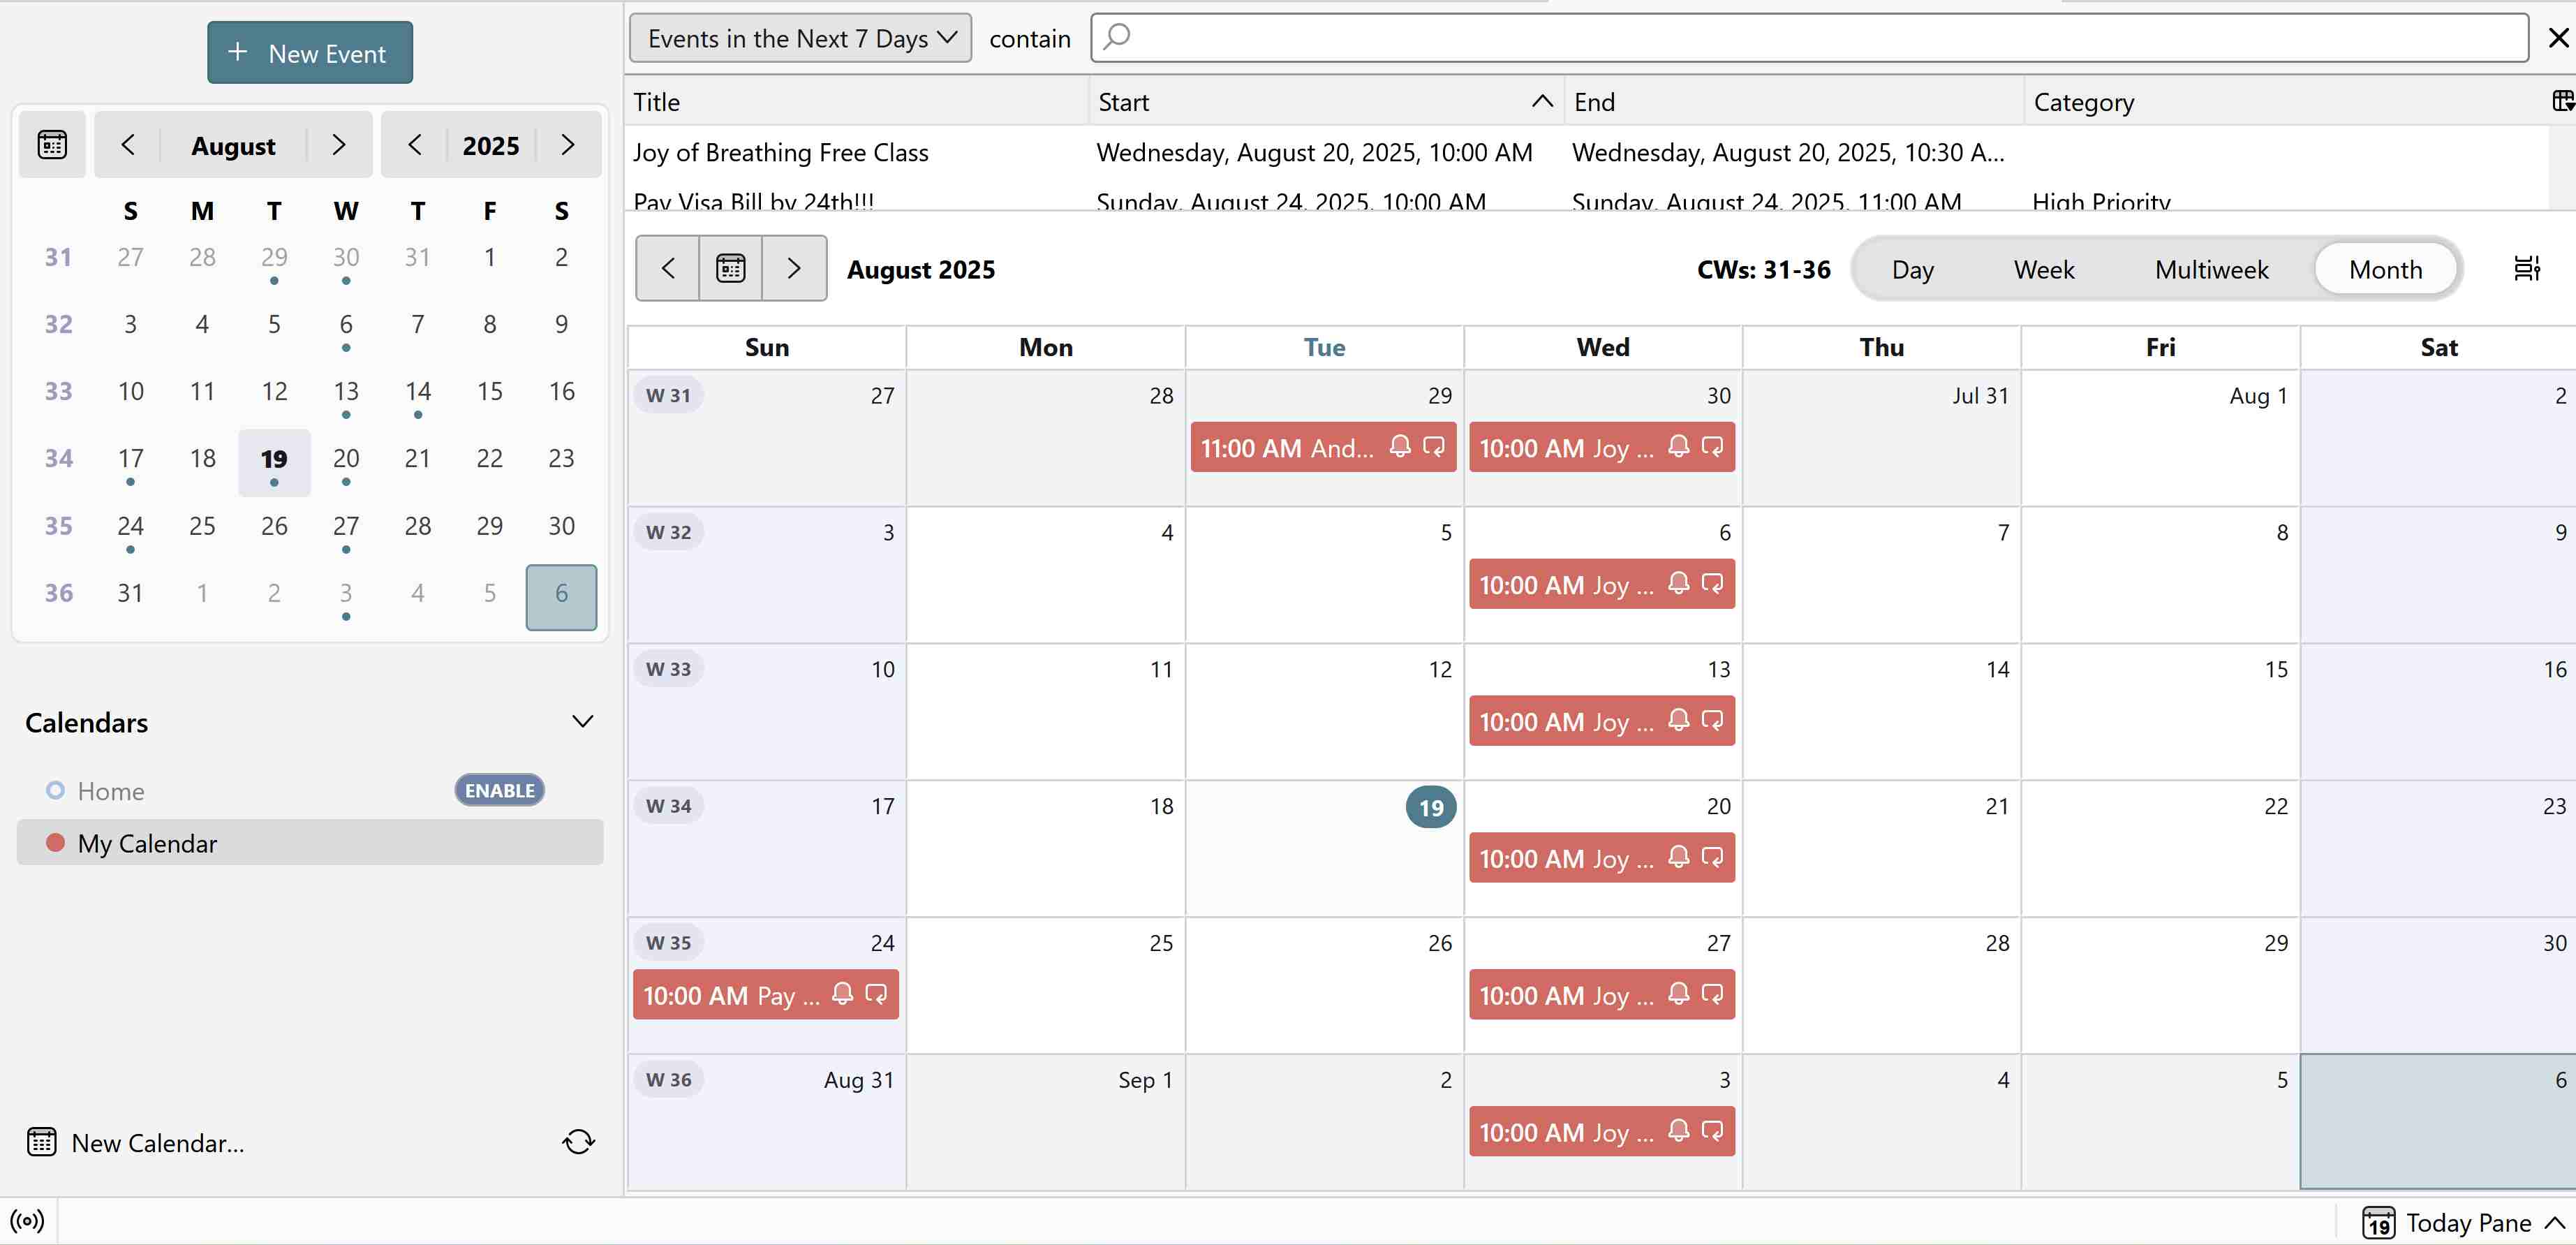The width and height of the screenshot is (2576, 1245).
Task: Advance to next year in mini calendar
Action: (x=567, y=145)
